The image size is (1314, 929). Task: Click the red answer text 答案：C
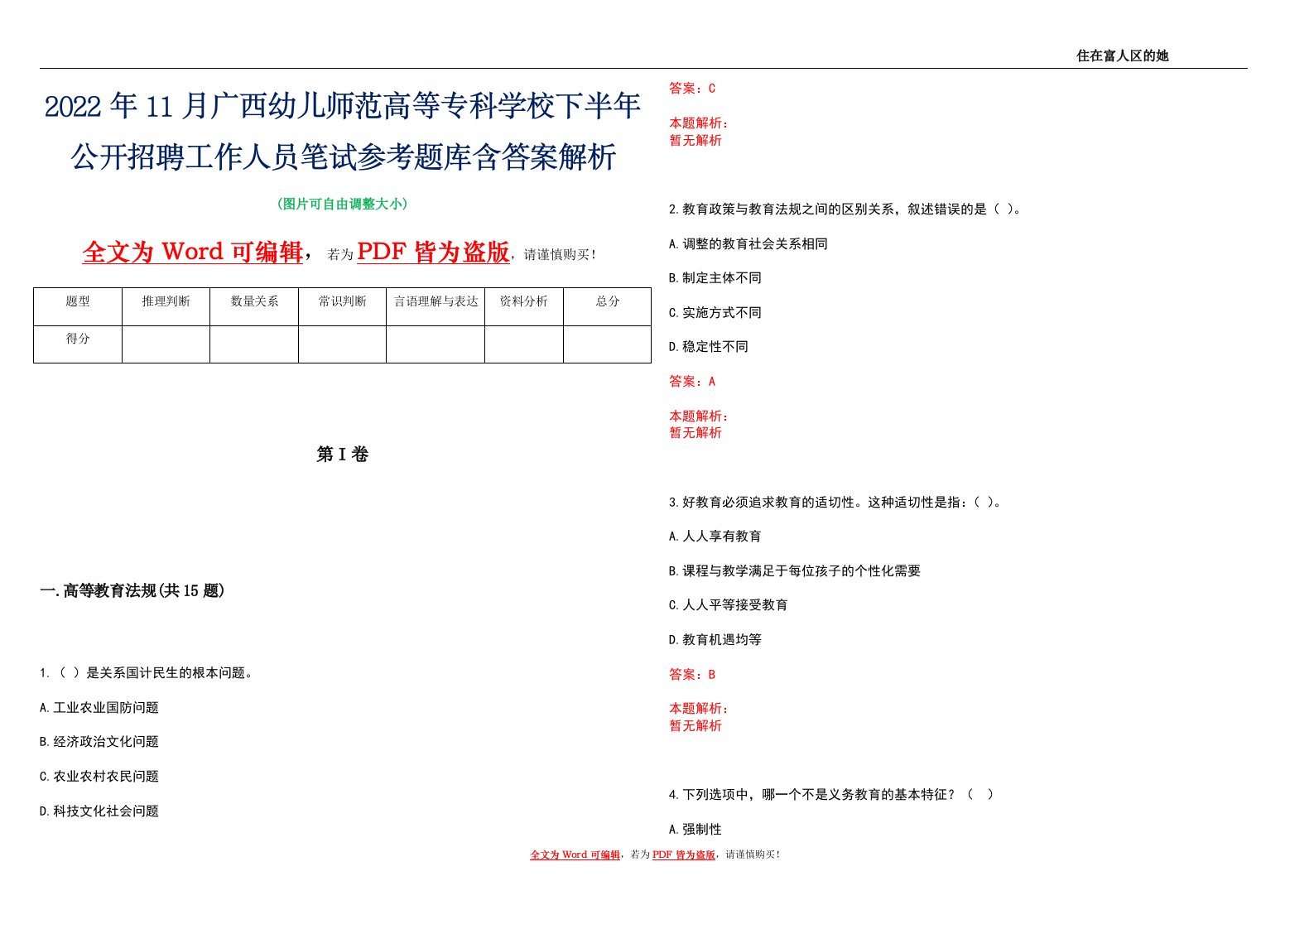point(692,89)
